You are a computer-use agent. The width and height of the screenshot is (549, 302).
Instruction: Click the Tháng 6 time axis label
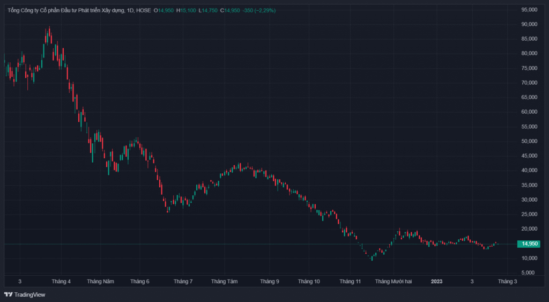140,281
